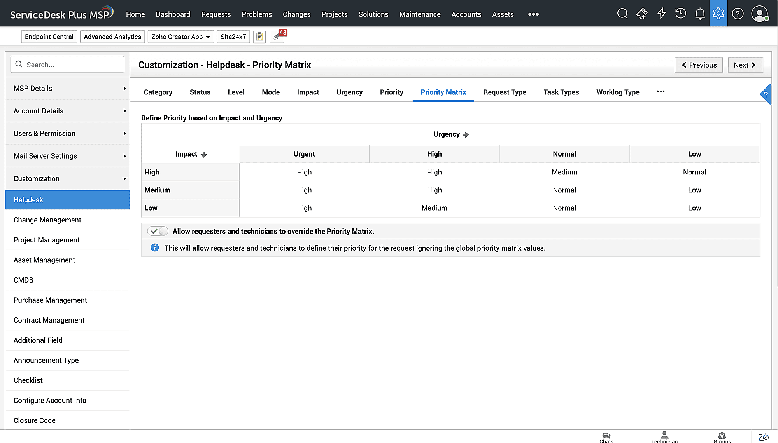
Task: View recently accessed items via the history icon
Action: [x=680, y=13]
